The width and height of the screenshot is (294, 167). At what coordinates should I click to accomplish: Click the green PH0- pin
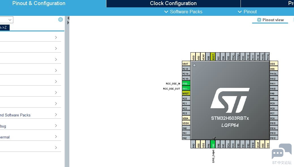[x=186, y=84]
